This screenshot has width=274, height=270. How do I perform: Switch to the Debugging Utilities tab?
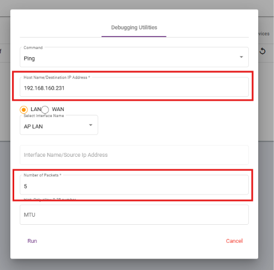click(x=134, y=27)
